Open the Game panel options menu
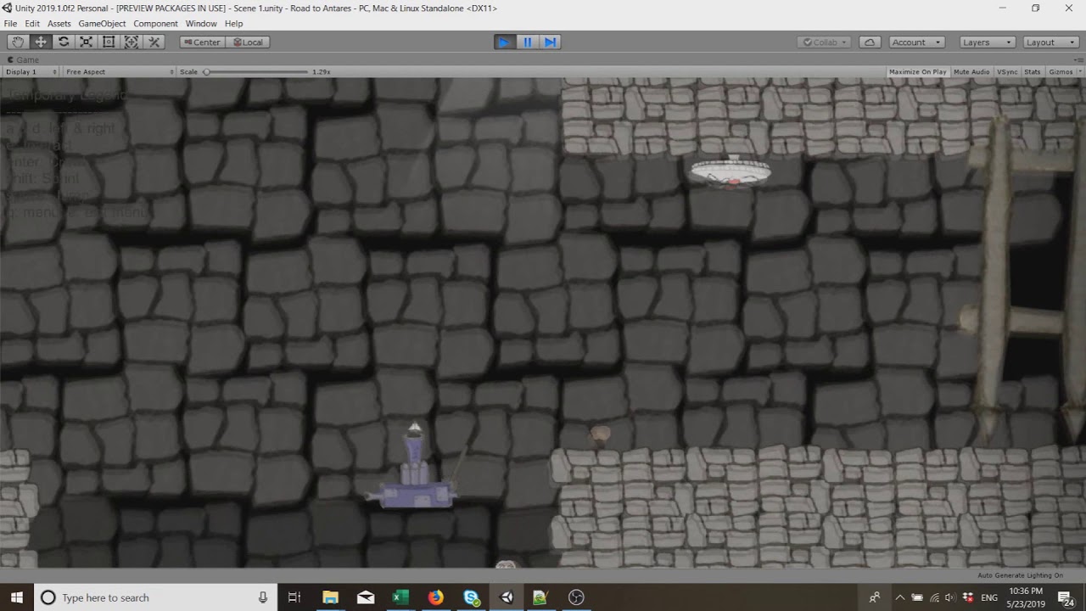Image resolution: width=1086 pixels, height=611 pixels. click(1079, 59)
